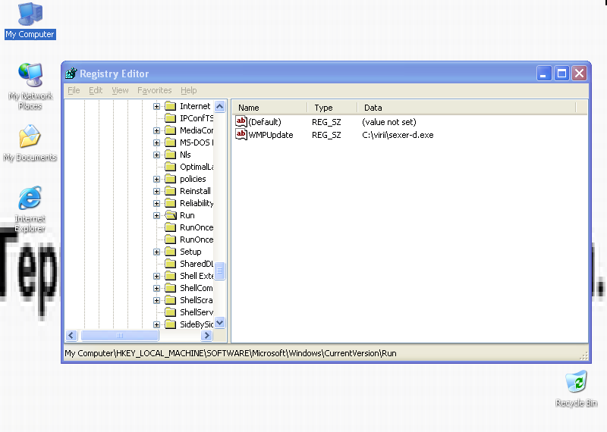Sort by the Name column header
The width and height of the screenshot is (607, 432).
tap(270, 108)
